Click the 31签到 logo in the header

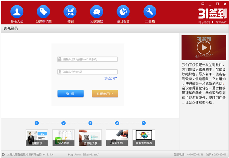pos(213,14)
